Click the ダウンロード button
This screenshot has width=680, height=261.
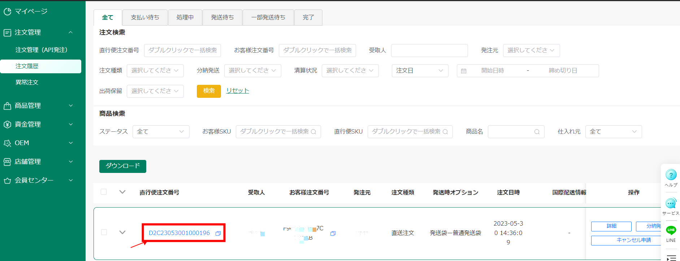pyautogui.click(x=123, y=166)
